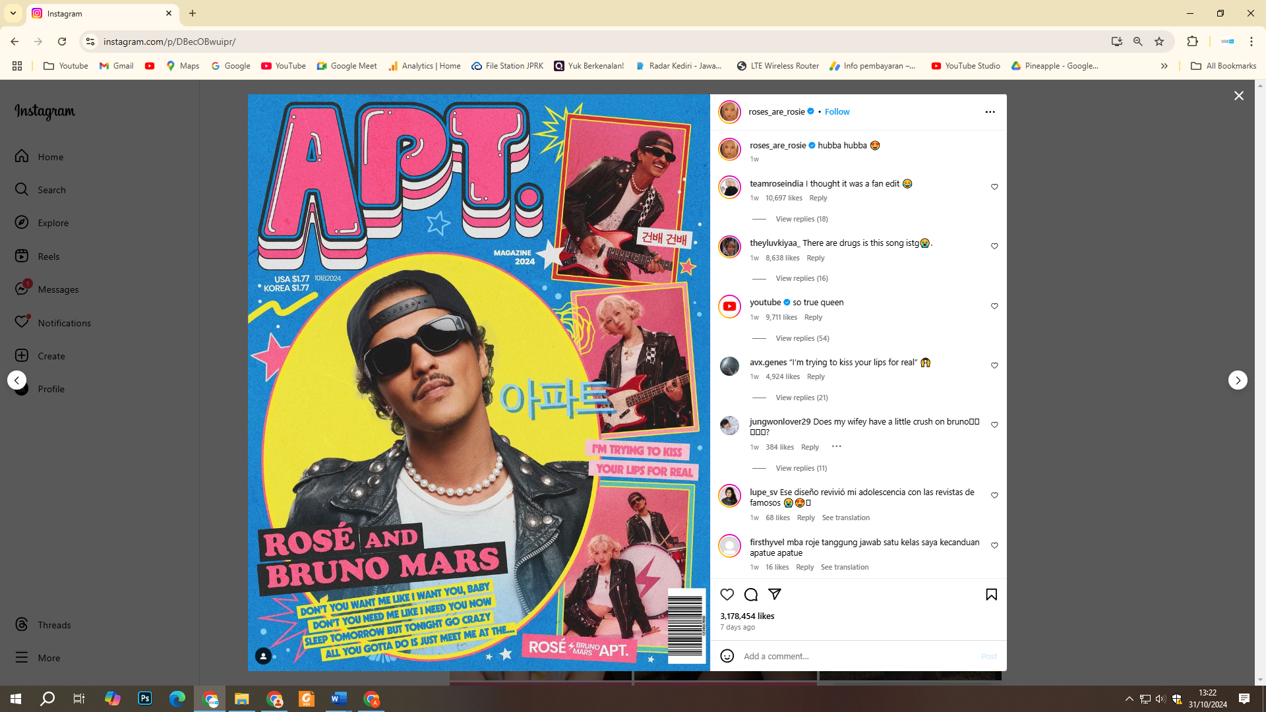Open the emoji picker in the comment box
This screenshot has width=1266, height=712.
(727, 656)
